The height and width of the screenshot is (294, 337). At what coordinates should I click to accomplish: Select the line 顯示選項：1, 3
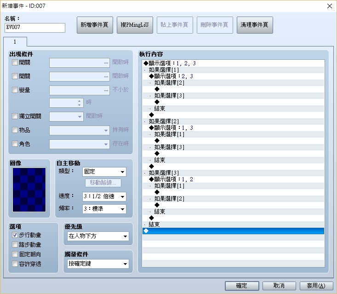click(233, 128)
